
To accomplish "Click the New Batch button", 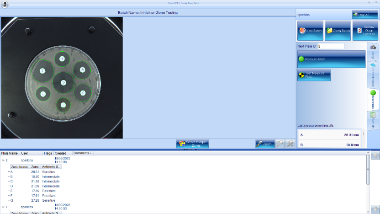I will (x=310, y=31).
